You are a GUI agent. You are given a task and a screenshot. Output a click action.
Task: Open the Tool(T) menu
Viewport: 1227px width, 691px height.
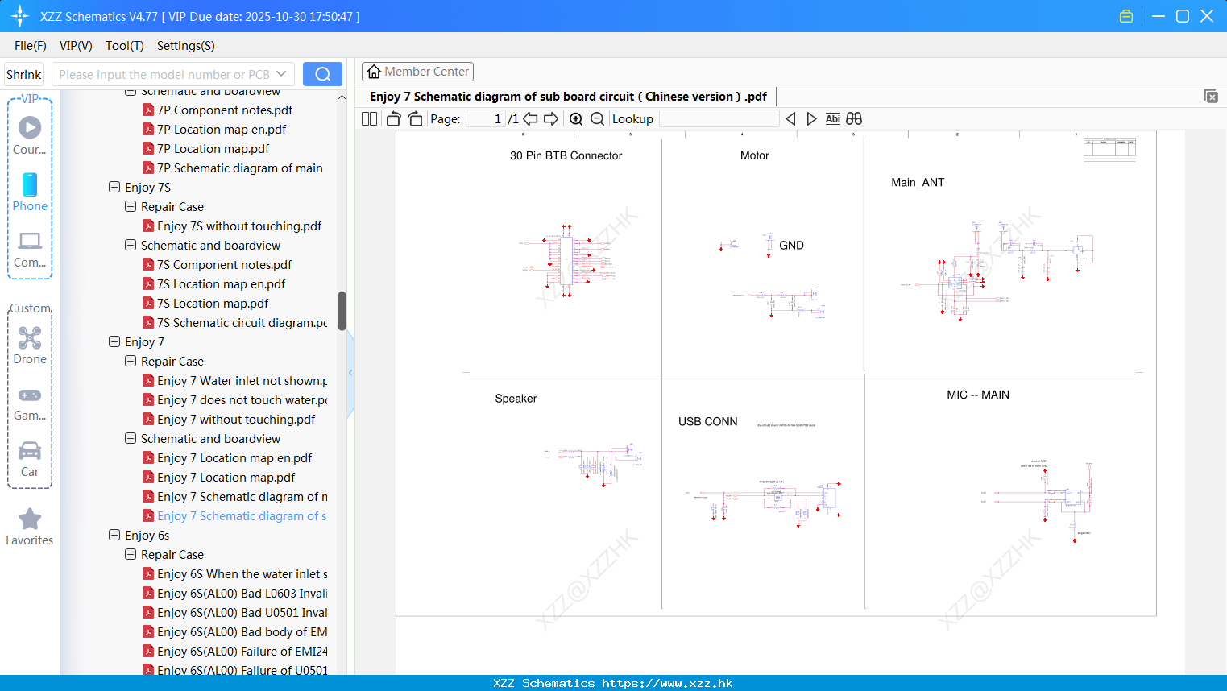click(125, 46)
